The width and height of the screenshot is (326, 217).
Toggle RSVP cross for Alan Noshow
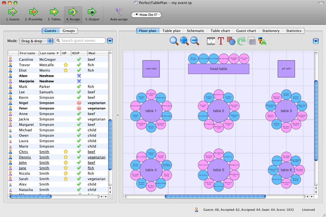tap(79, 76)
